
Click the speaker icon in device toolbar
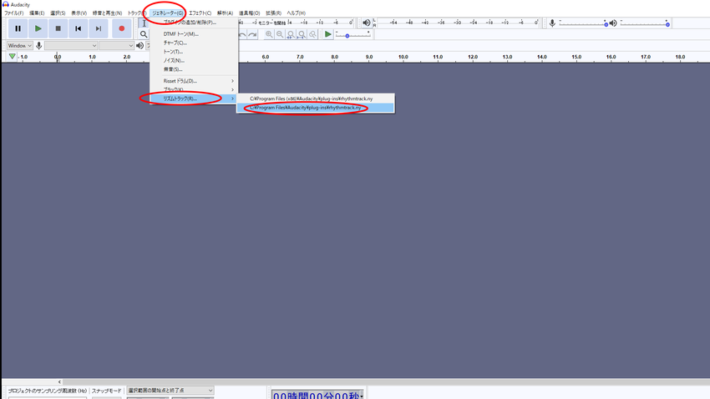pos(140,45)
